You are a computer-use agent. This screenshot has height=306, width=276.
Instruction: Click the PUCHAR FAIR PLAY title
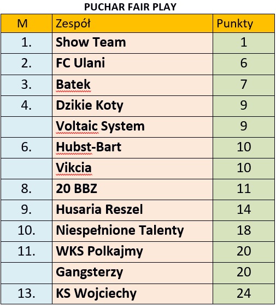tap(130, 7)
